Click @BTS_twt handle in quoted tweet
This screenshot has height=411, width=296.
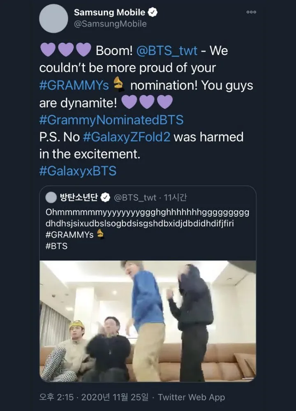coord(135,198)
